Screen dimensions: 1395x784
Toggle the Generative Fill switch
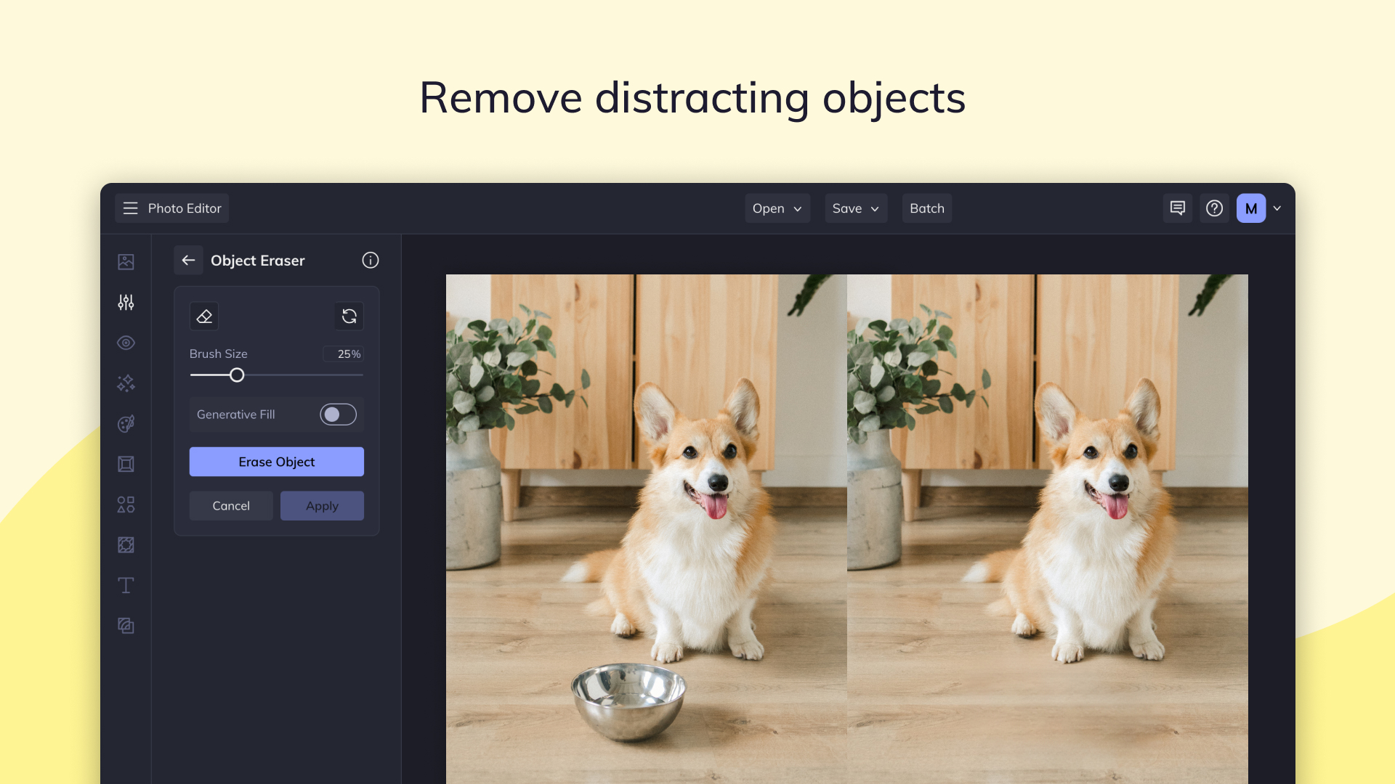tap(338, 415)
